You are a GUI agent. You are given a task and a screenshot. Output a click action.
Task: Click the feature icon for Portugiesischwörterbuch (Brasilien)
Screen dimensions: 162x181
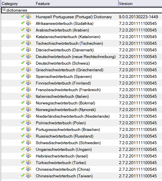pyautogui.click(x=28, y=129)
